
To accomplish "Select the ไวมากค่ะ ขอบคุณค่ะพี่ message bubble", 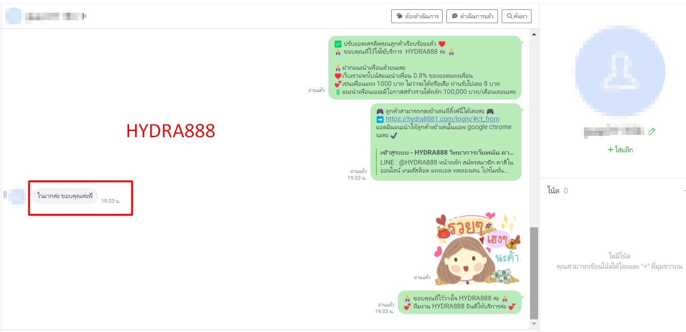I will tap(65, 196).
